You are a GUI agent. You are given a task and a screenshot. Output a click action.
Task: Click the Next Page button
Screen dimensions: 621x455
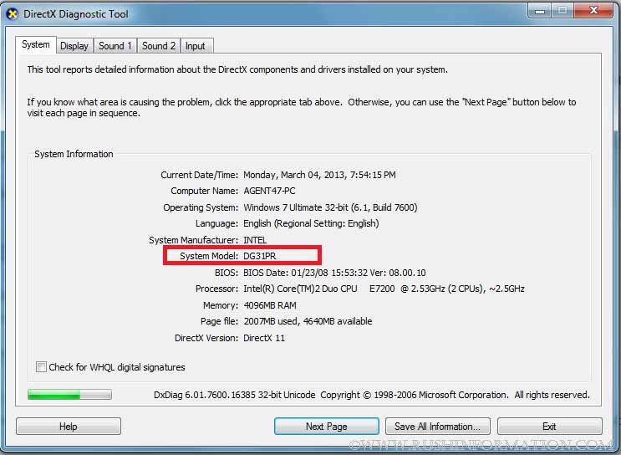coord(326,427)
